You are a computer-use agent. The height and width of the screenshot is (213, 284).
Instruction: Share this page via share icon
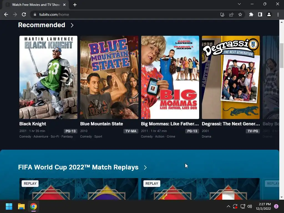231,14
